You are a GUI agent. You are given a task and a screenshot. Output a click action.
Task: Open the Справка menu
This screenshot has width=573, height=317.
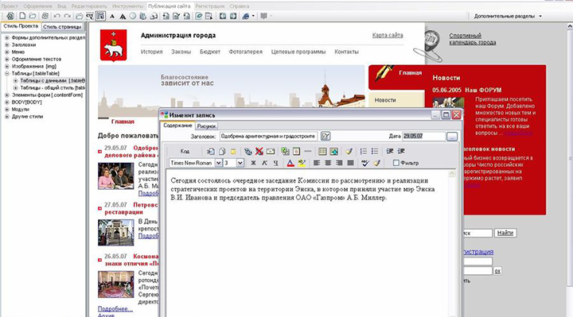coord(240,6)
